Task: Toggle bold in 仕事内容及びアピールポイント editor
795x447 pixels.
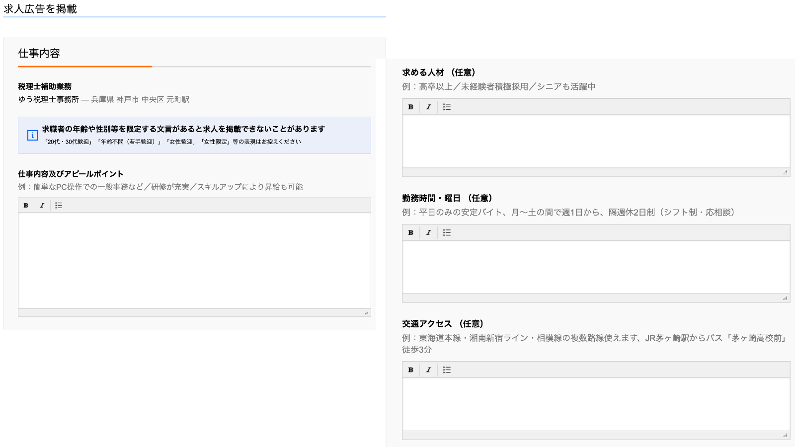Action: pos(26,205)
